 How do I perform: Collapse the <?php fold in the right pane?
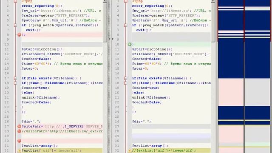(126, 1)
